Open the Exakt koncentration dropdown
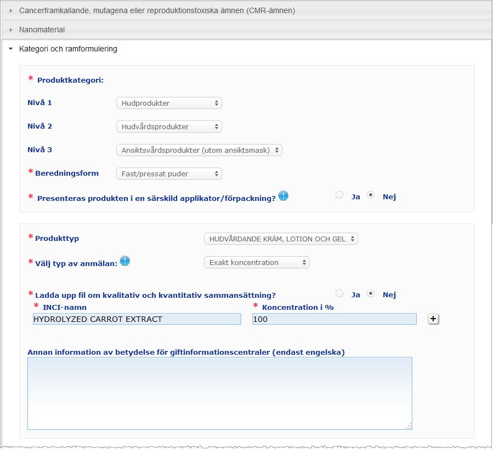Viewport: 493px width, 450px height. tap(257, 262)
